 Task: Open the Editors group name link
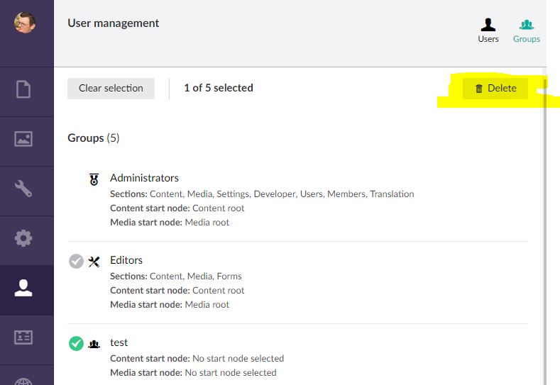pos(126,260)
